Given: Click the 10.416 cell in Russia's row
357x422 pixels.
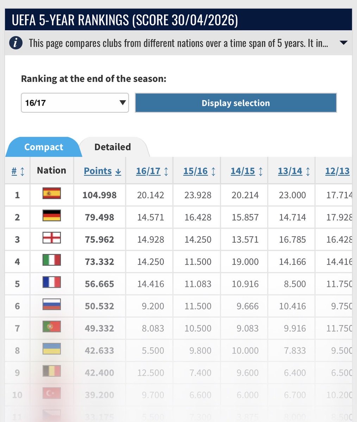Looking at the screenshot, I should tap(292, 306).
